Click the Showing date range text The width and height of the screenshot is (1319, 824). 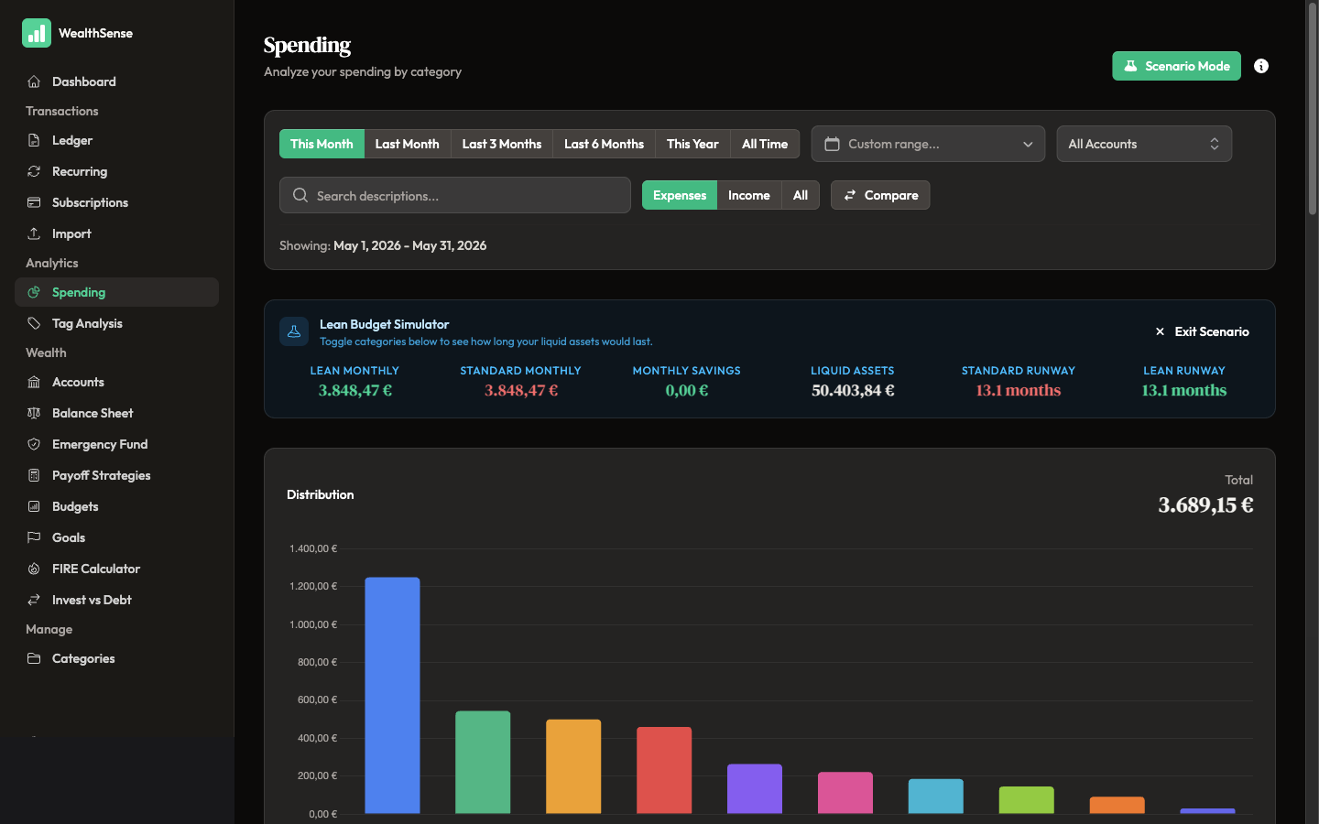click(383, 245)
